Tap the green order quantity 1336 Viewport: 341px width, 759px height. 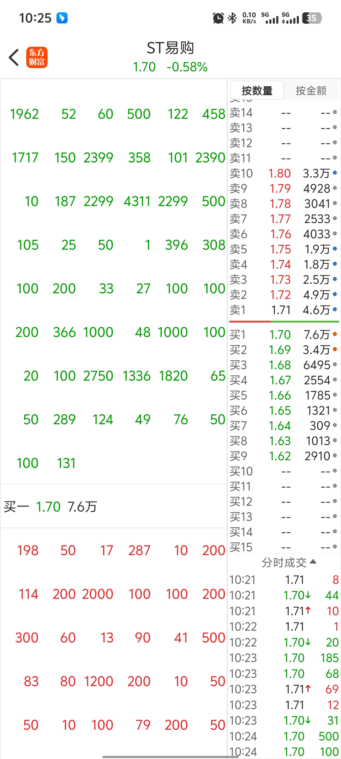click(137, 376)
